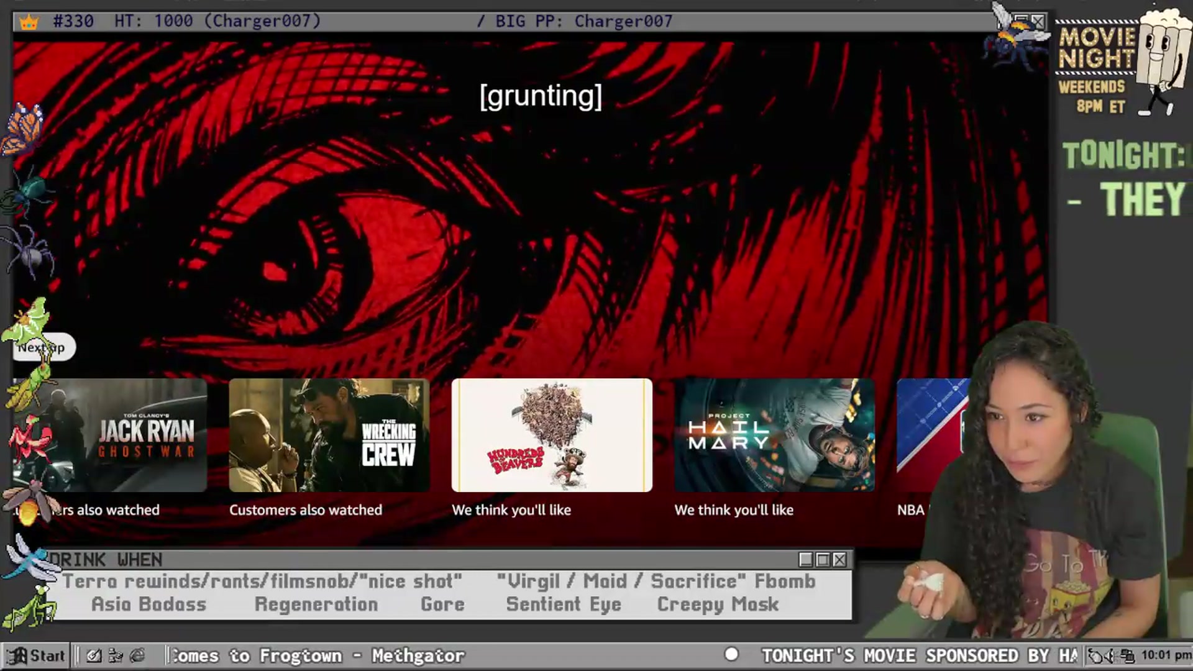Select the Hundreds of Beavers thumbnail
Screen dimensions: 1193x671
[552, 435]
